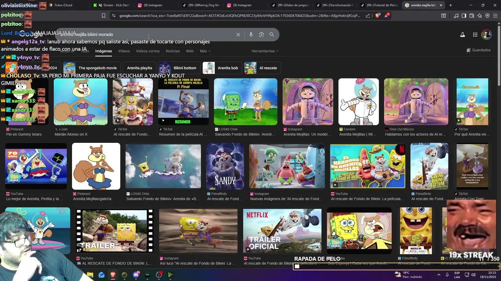Clear the Google search box text
The image size is (501, 281).
point(238,35)
